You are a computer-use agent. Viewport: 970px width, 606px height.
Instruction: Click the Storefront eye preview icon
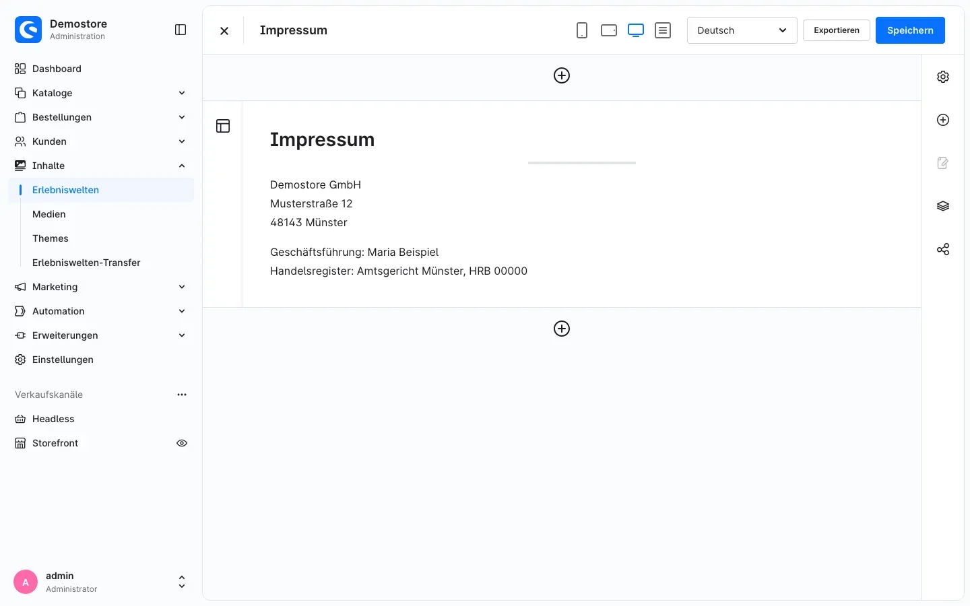(x=182, y=443)
